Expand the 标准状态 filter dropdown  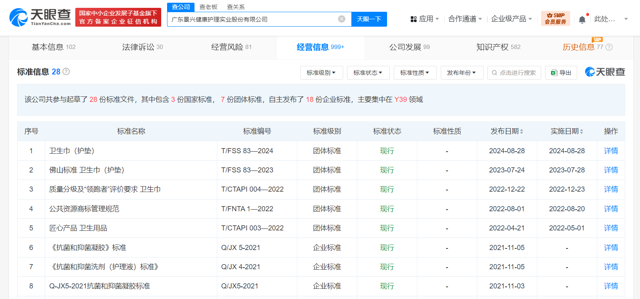click(368, 73)
